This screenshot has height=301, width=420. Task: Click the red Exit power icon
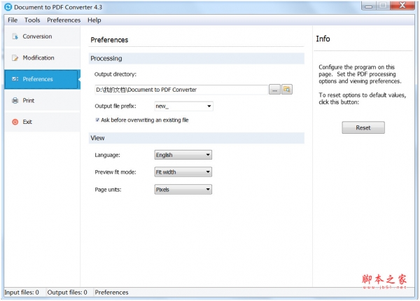click(15, 122)
